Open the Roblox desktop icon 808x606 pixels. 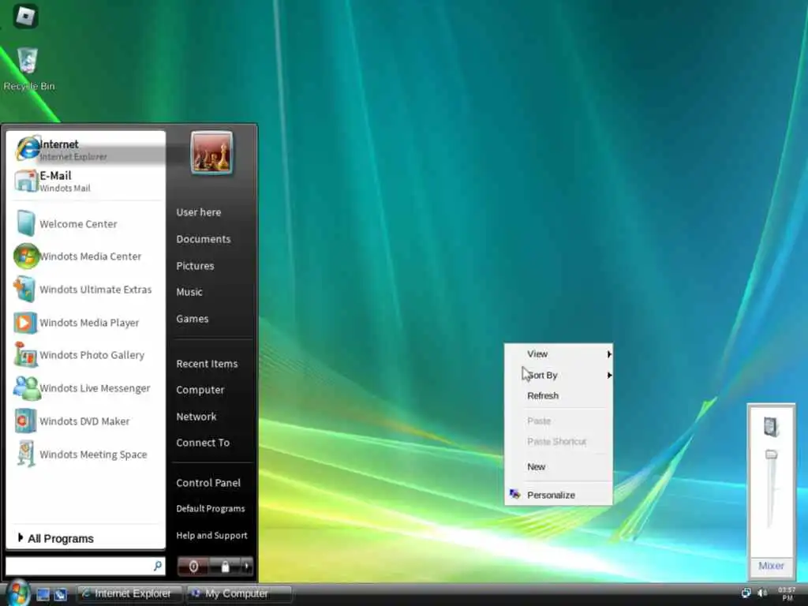tap(25, 16)
